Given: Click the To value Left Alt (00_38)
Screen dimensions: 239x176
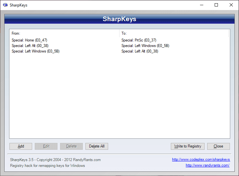Looking at the screenshot, I should pos(140,51).
